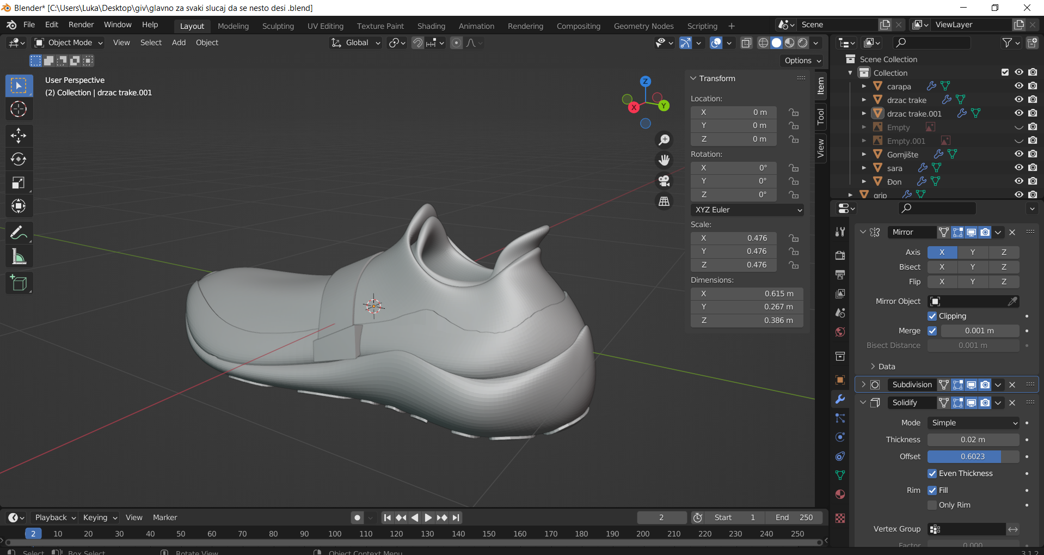
Task: Open the Render menu
Action: pos(81,25)
